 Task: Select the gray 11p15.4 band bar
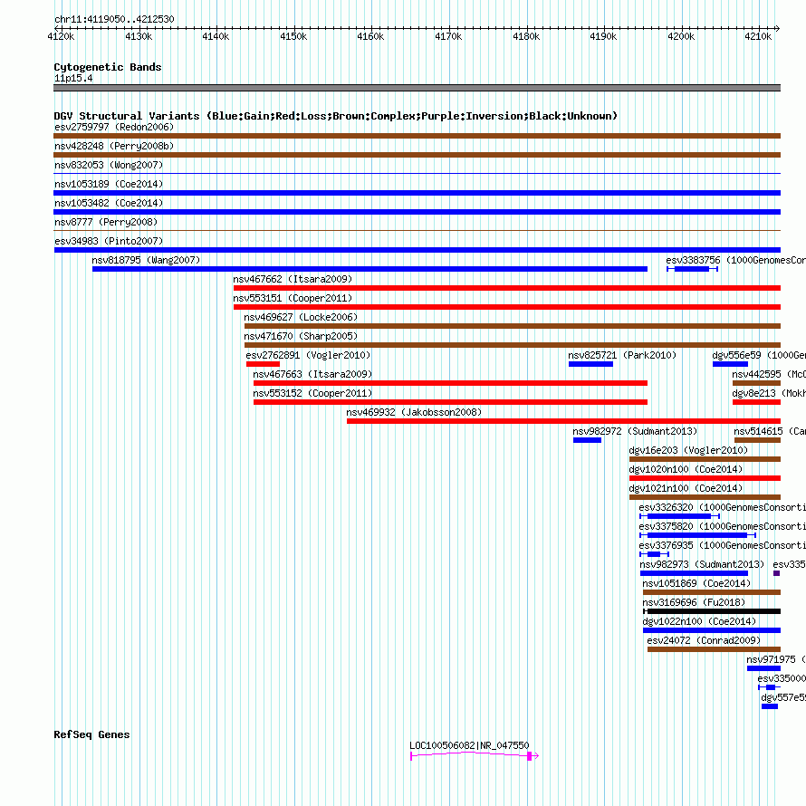[417, 88]
